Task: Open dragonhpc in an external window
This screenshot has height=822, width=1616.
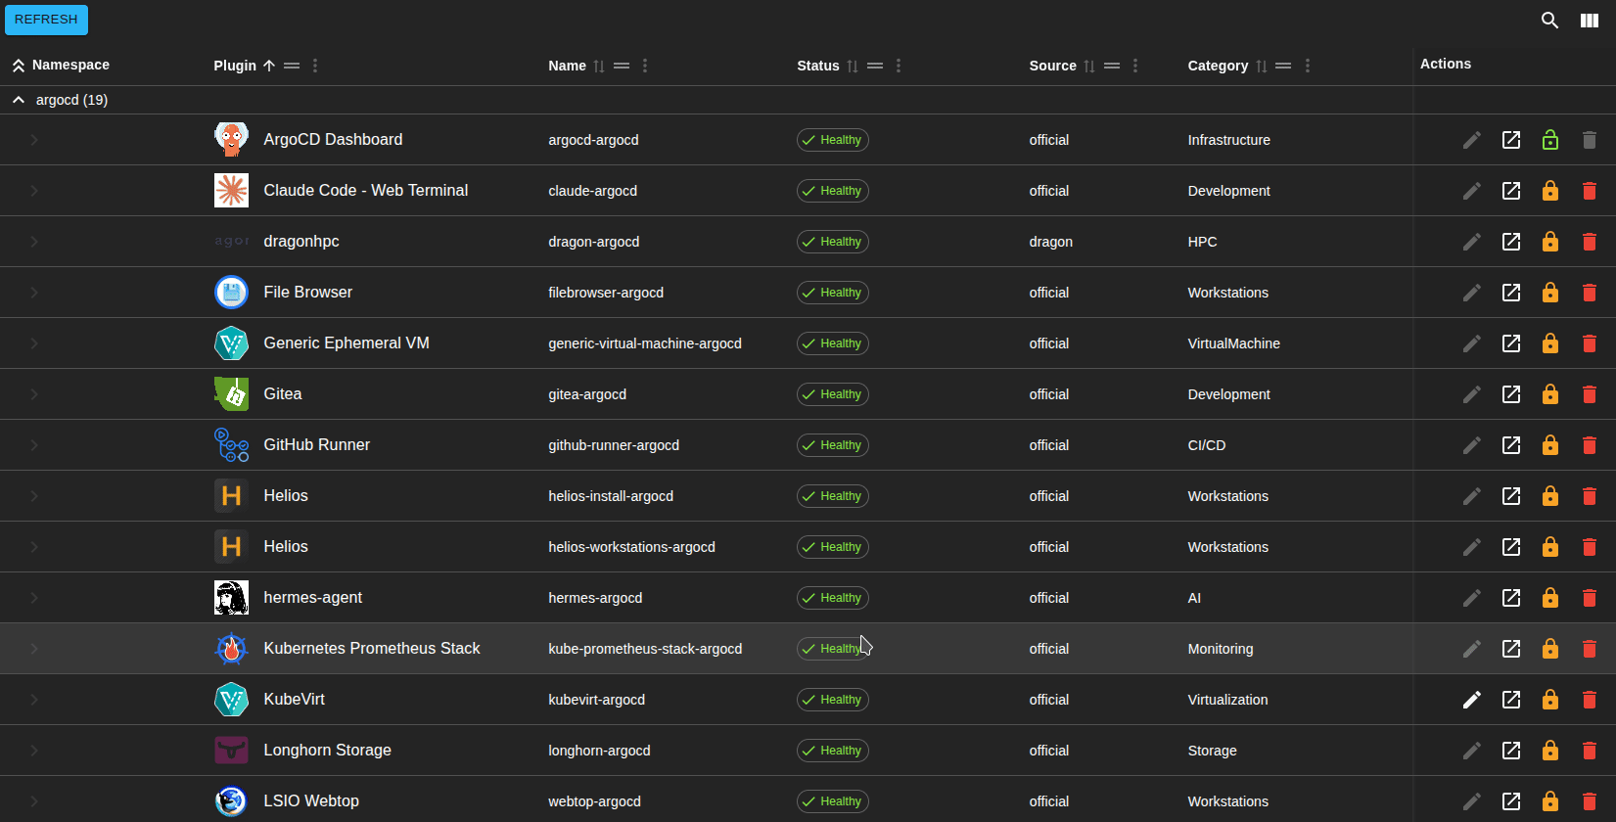Action: (x=1511, y=242)
